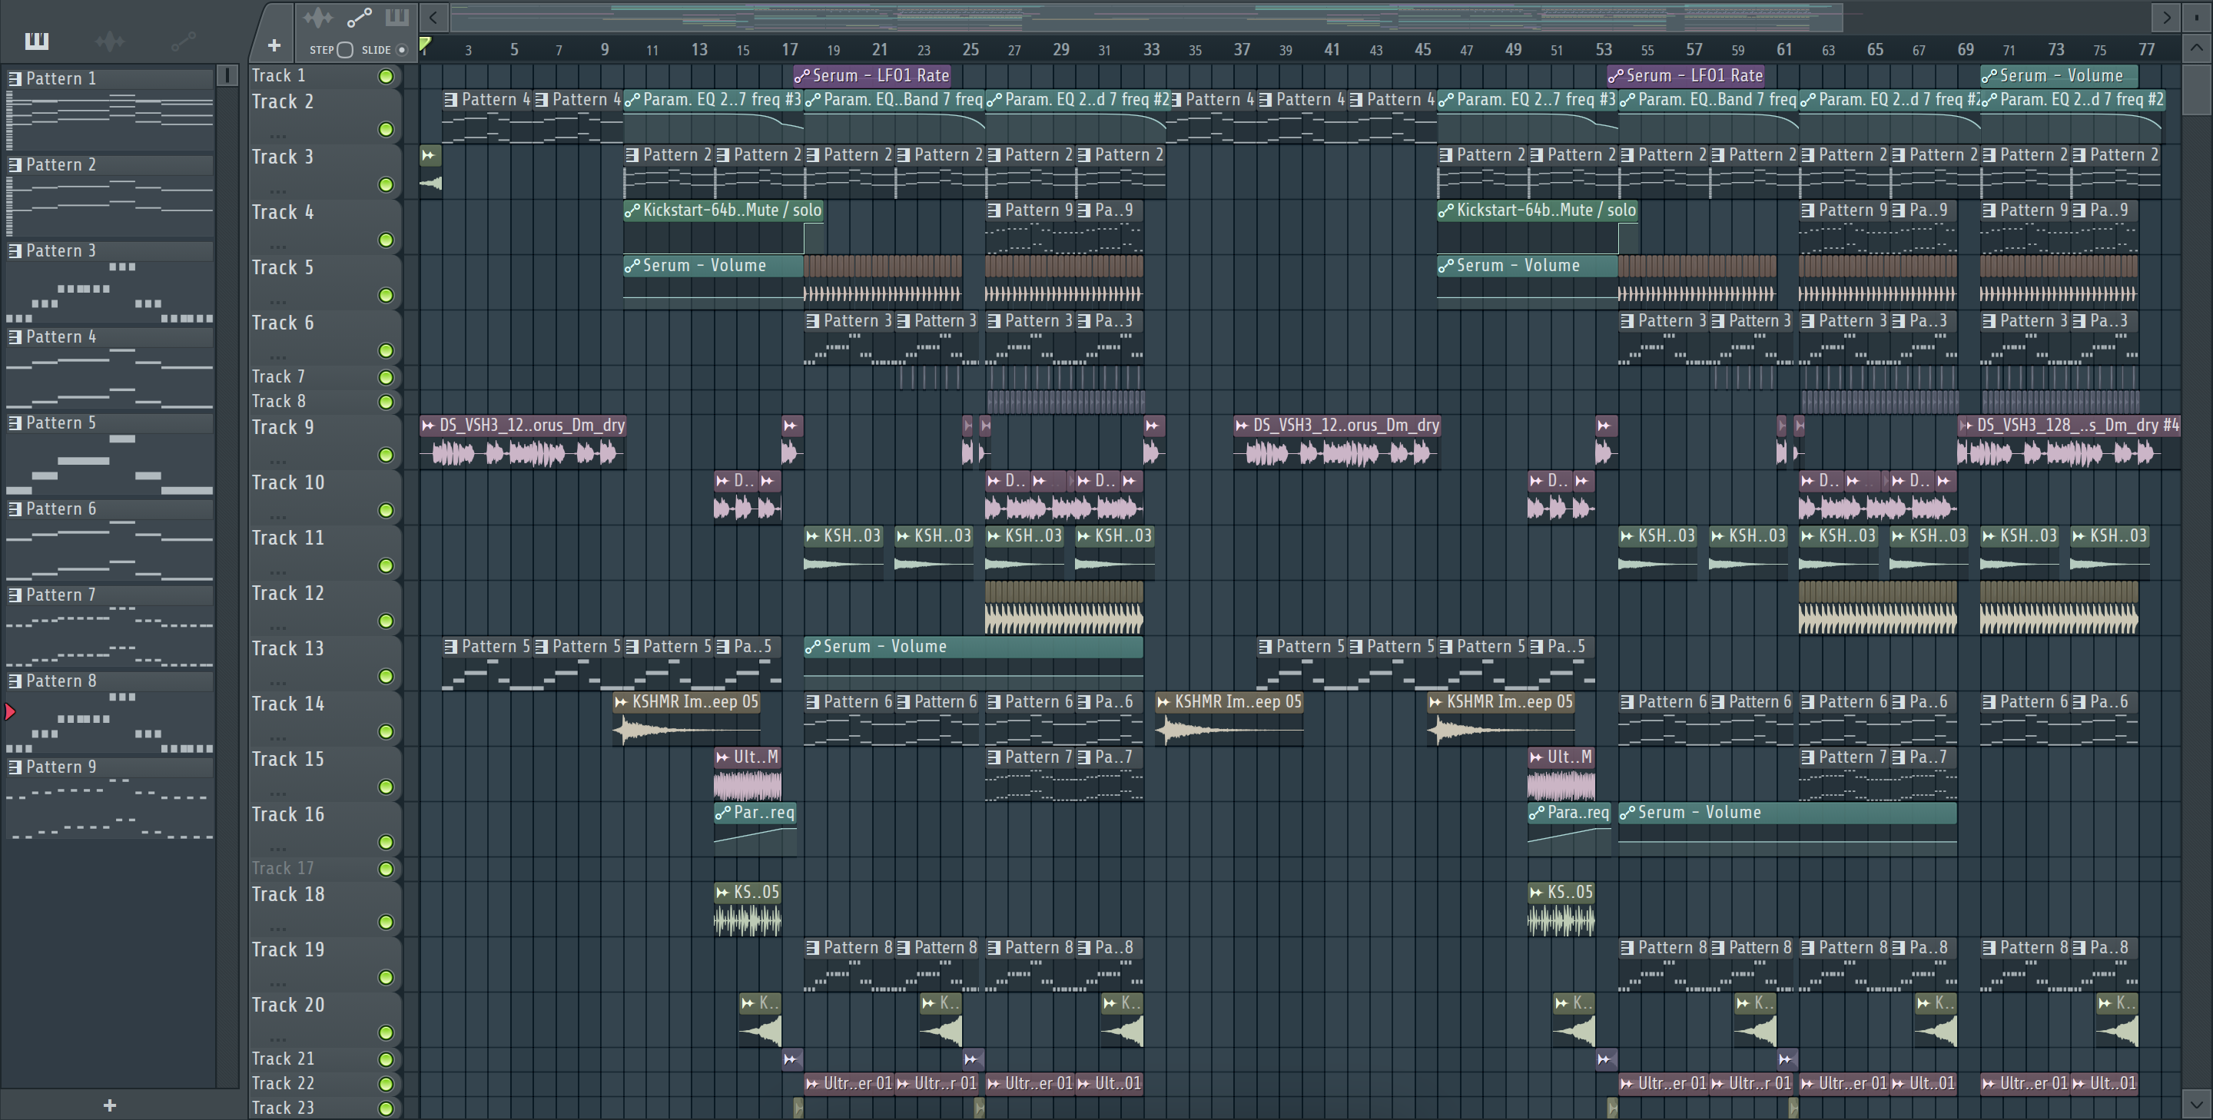Add new pattern with picker plus button

(109, 1105)
